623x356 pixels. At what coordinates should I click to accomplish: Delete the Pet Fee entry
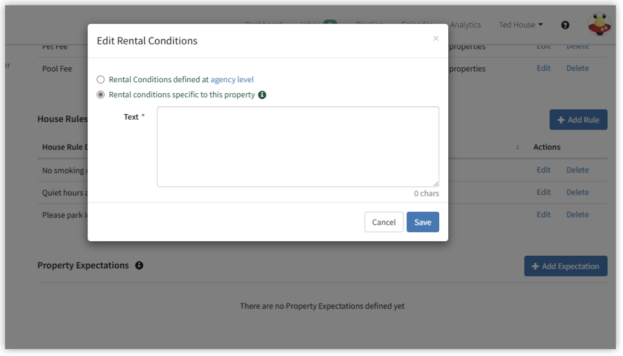pyautogui.click(x=578, y=46)
